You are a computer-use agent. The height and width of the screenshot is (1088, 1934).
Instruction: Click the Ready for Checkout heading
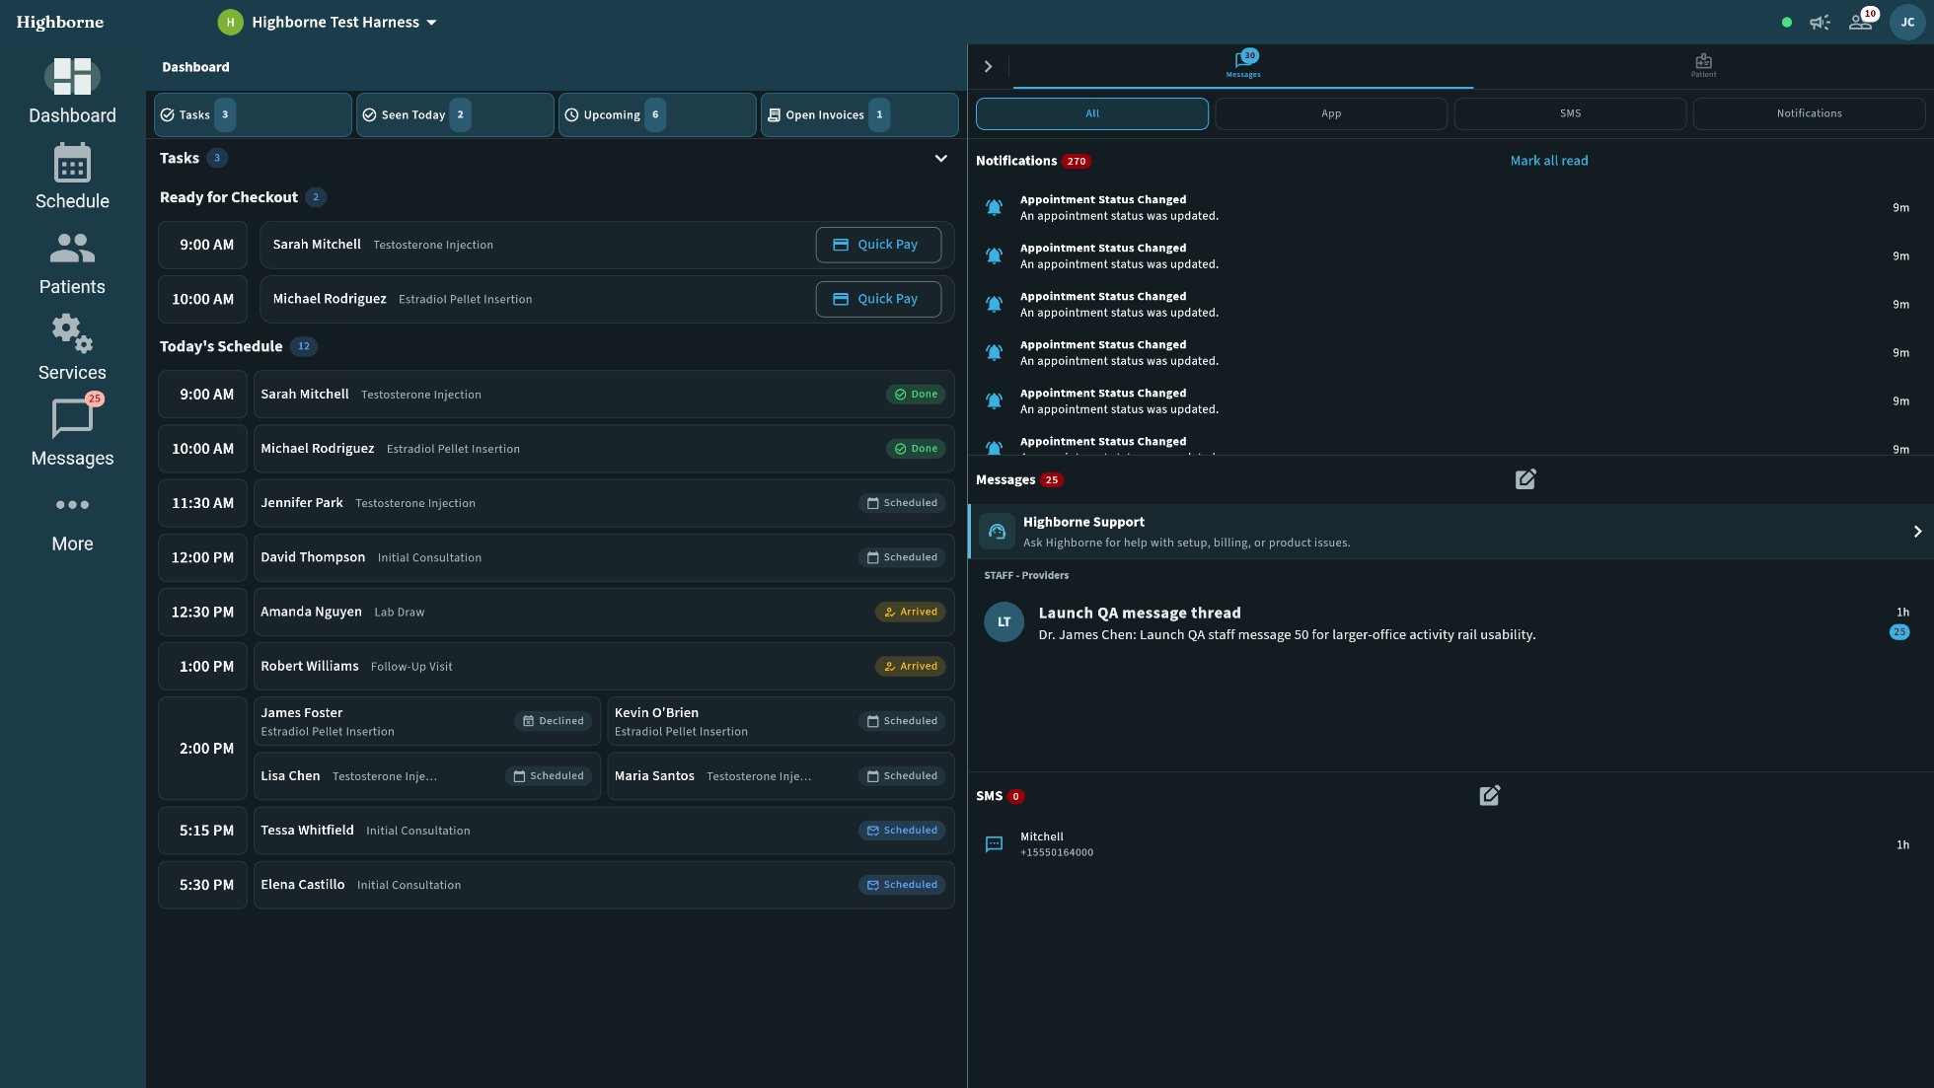[x=229, y=197]
